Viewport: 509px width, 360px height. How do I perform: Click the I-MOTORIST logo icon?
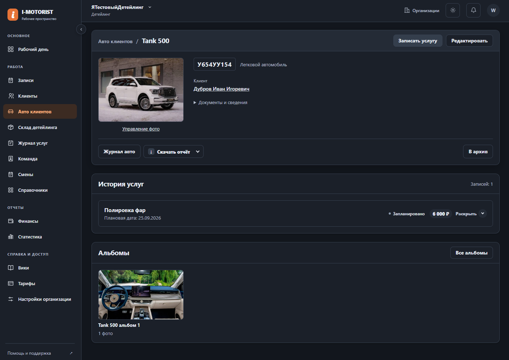(x=13, y=15)
